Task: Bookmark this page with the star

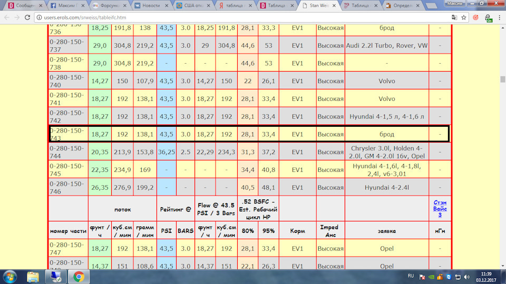Action: coord(464,17)
